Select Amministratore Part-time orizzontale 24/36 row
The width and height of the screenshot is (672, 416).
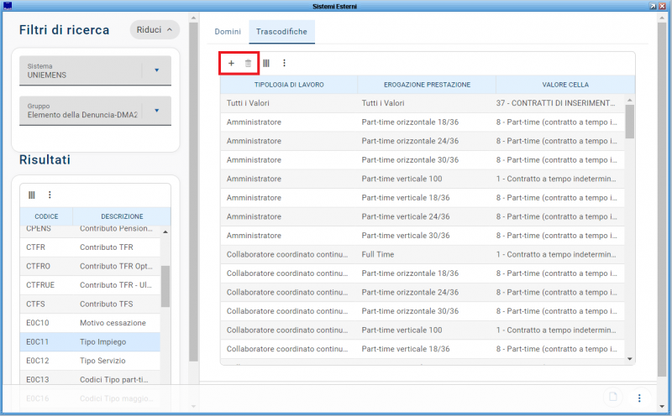click(x=423, y=141)
